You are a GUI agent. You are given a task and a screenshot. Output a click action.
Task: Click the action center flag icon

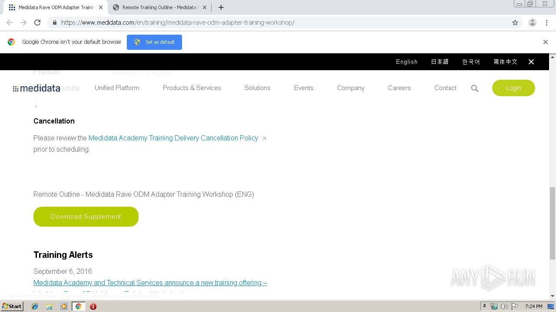click(515, 306)
